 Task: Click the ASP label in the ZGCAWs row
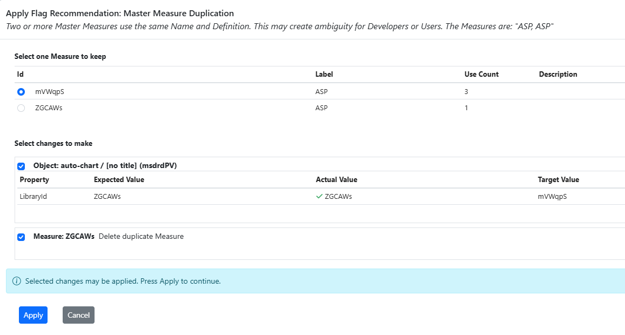click(321, 108)
